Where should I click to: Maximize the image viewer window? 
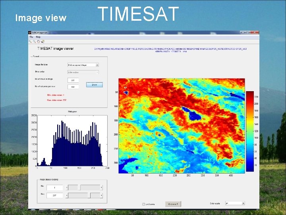point(248,32)
